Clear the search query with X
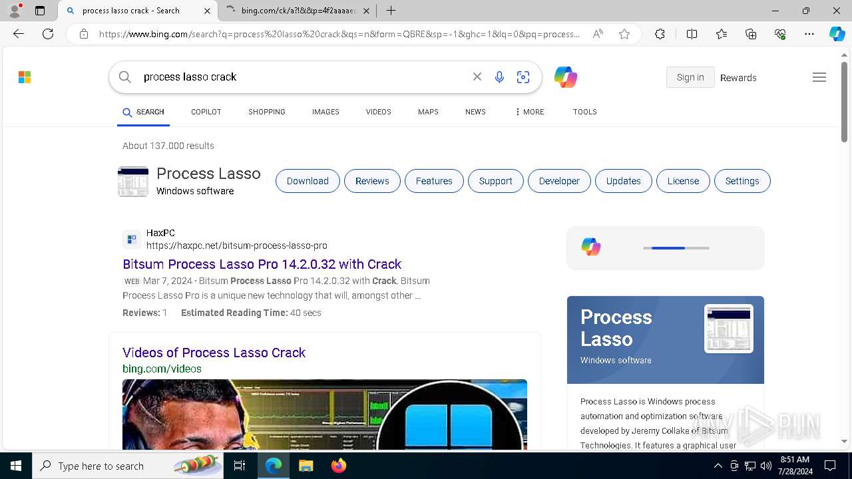852x479 pixels. coord(477,77)
